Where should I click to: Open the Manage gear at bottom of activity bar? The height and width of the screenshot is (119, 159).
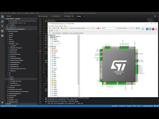(2, 102)
